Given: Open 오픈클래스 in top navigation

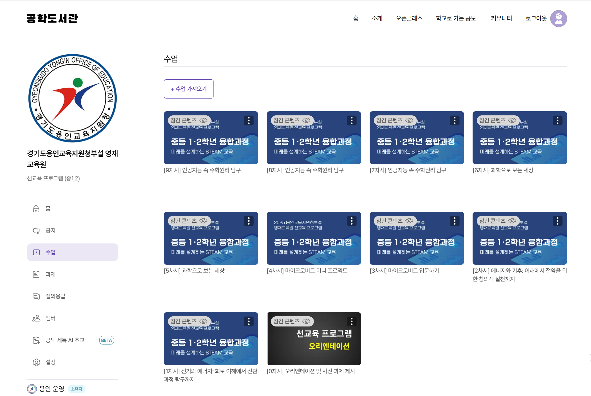Looking at the screenshot, I should (409, 18).
